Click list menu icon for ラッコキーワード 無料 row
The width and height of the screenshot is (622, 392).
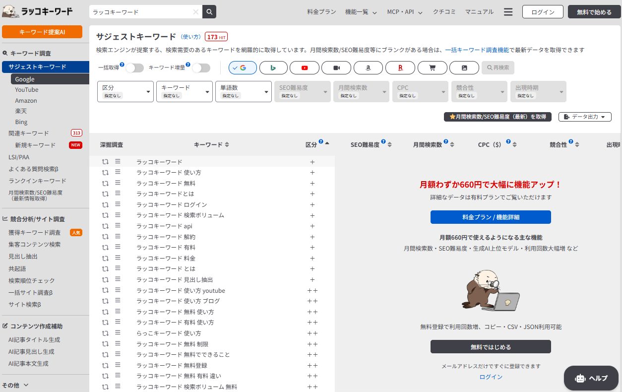pos(118,183)
